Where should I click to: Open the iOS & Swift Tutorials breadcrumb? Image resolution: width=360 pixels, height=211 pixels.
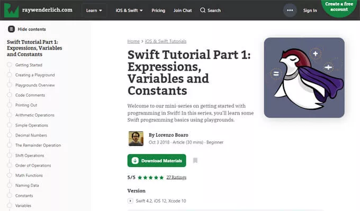pyautogui.click(x=166, y=41)
